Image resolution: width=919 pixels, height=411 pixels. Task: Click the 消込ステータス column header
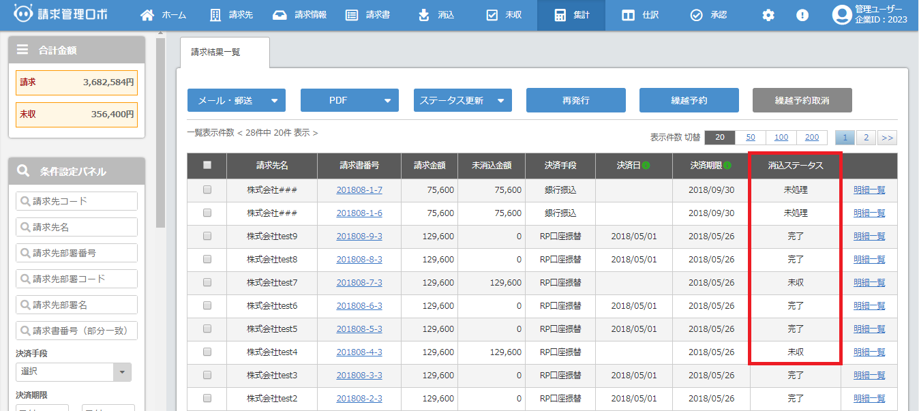click(x=796, y=165)
